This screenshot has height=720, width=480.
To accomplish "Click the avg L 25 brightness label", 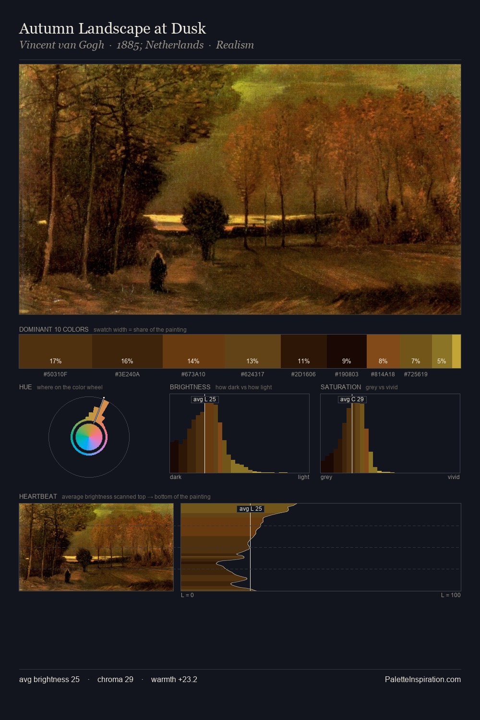I will pyautogui.click(x=204, y=399).
